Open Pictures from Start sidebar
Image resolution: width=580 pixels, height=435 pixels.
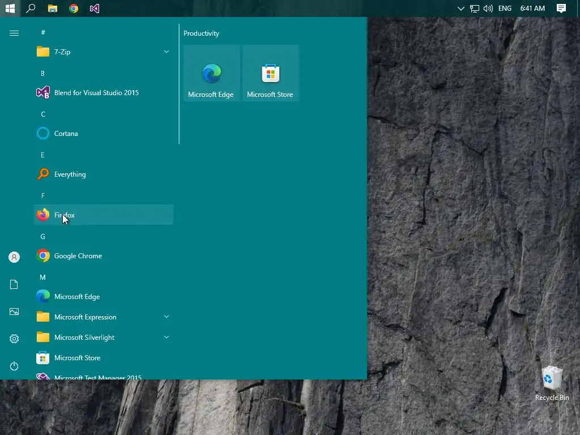coord(14,312)
